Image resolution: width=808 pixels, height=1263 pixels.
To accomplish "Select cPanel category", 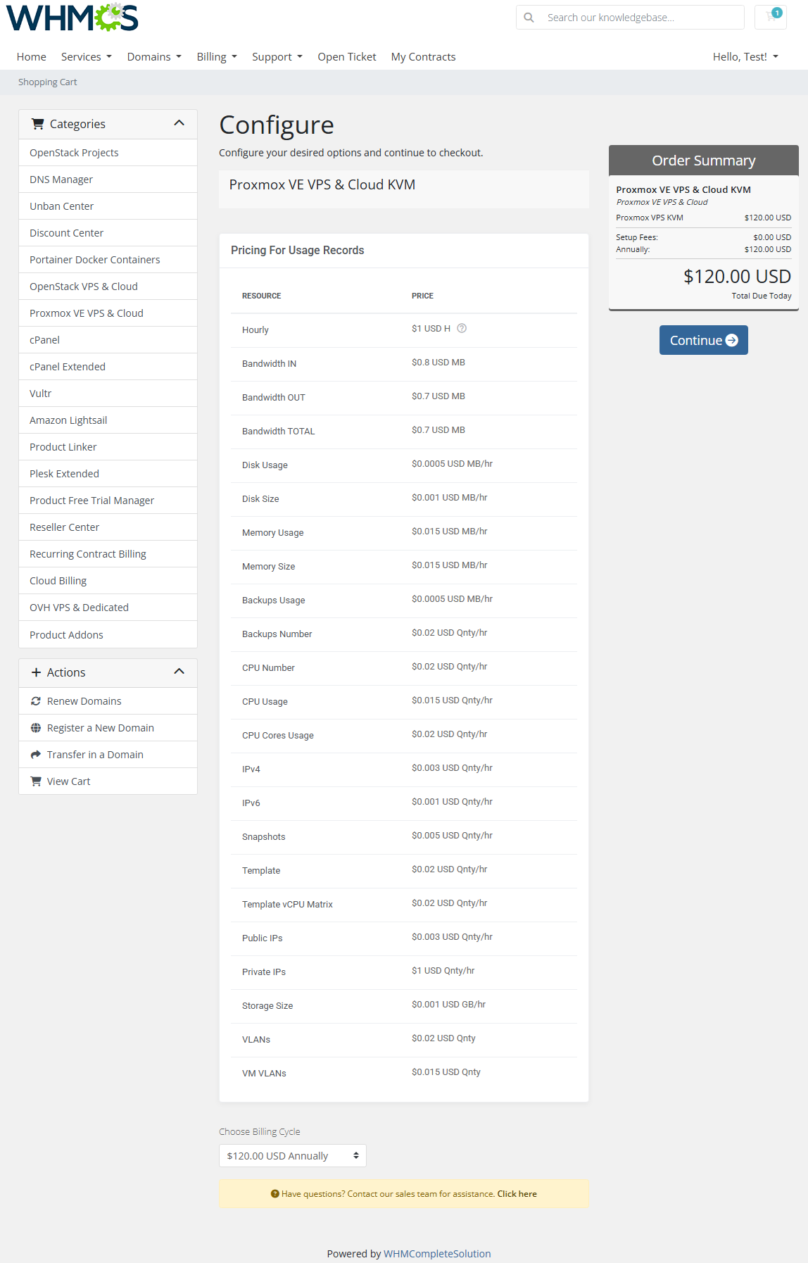I will click(x=108, y=340).
